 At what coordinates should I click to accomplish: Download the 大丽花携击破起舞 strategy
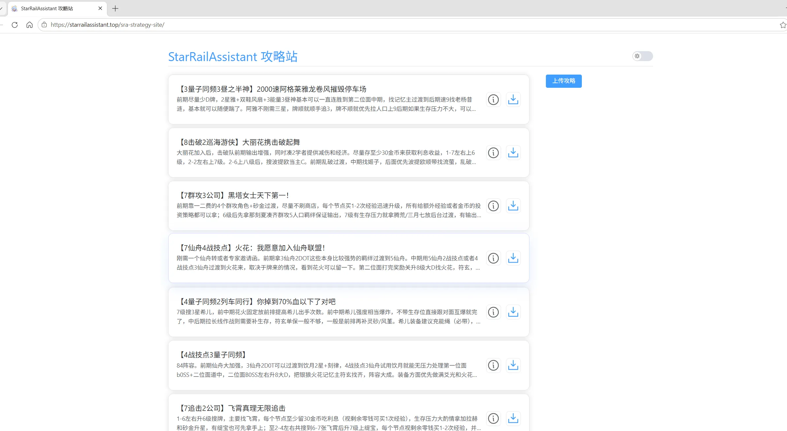513,153
